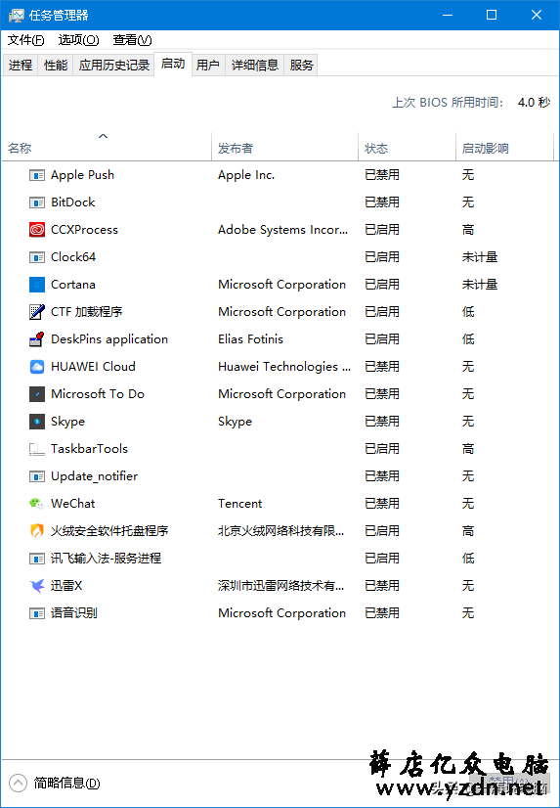Click the 火绒安全软件托盘程序 shield icon
Screen dimensions: 560x808
tap(36, 531)
